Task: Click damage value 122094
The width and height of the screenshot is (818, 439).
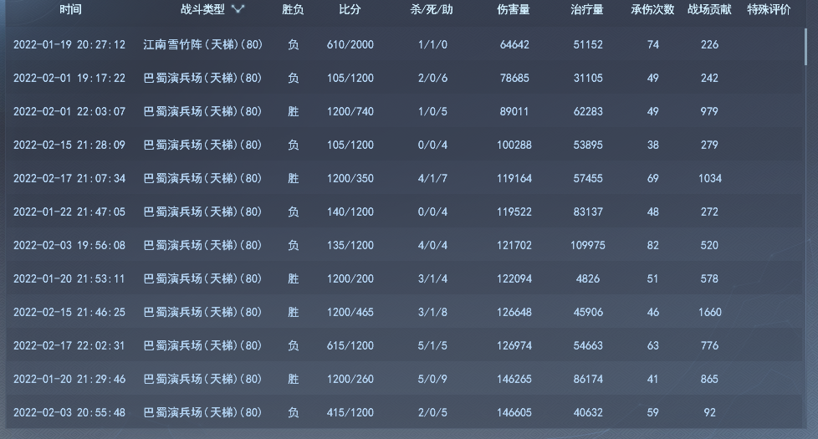Action: pos(514,279)
